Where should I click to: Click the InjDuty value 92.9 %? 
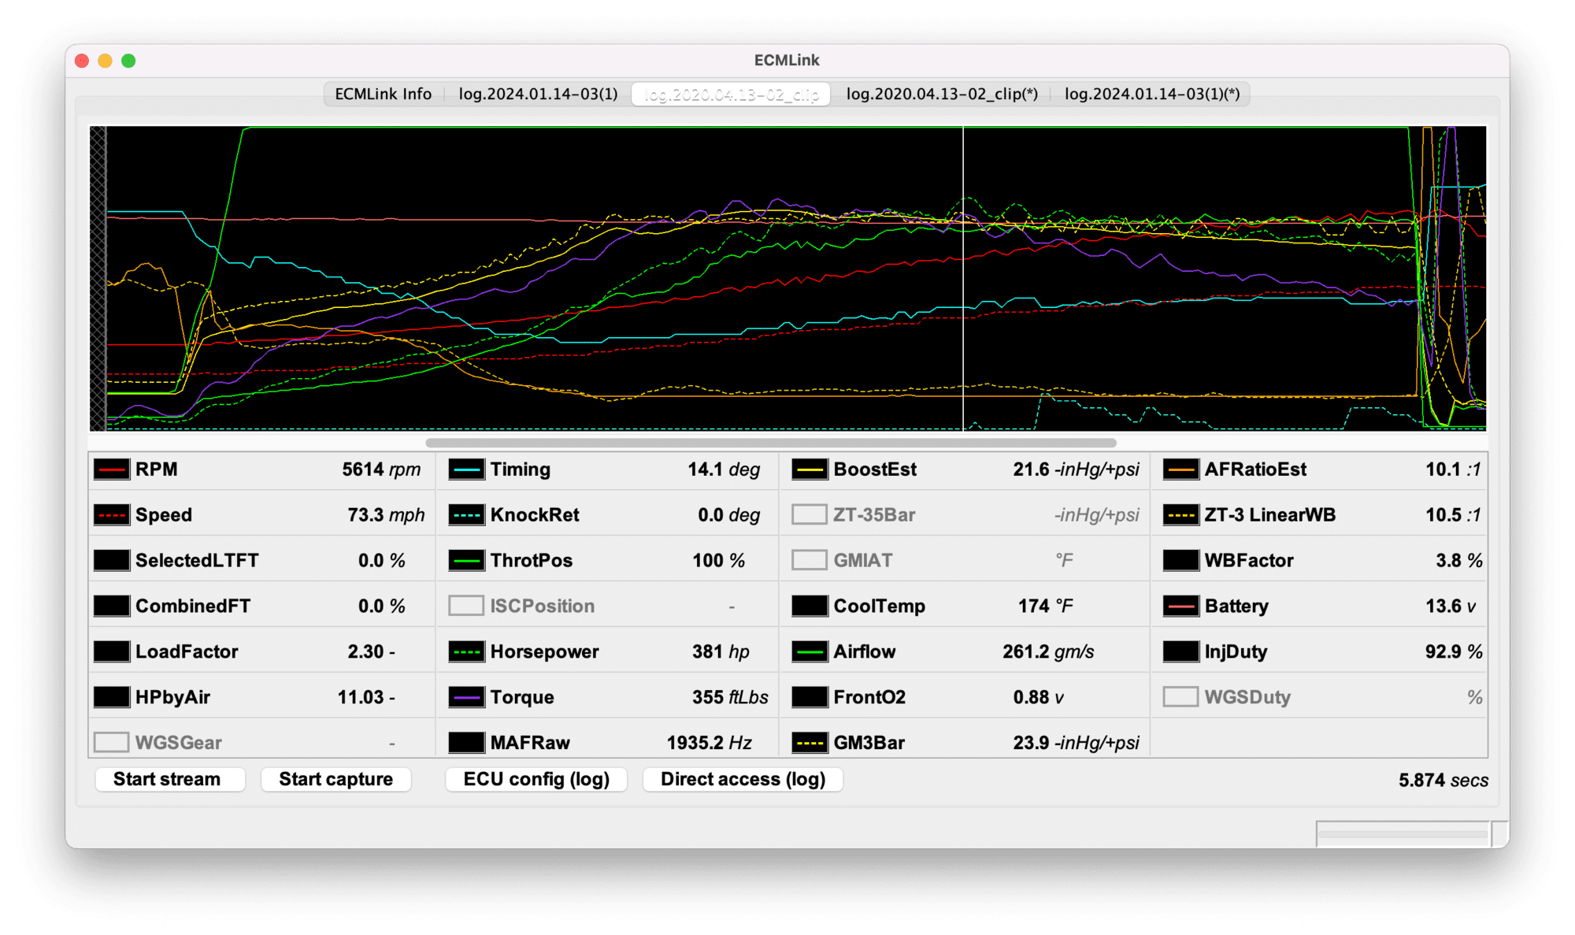pyautogui.click(x=1454, y=652)
